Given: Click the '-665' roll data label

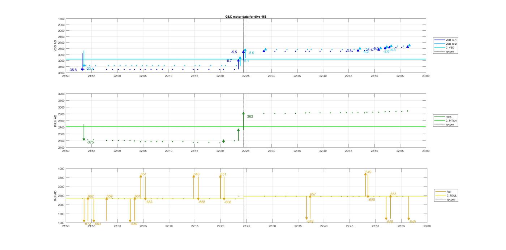Looking at the screenshot, I should (202, 202).
